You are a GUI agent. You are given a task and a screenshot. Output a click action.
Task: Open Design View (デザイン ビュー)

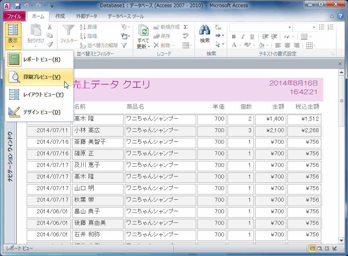coord(39,112)
